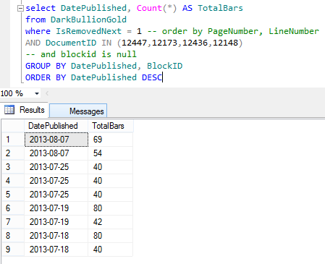Click the DESC keyword in ORDER BY

pyautogui.click(x=152, y=77)
